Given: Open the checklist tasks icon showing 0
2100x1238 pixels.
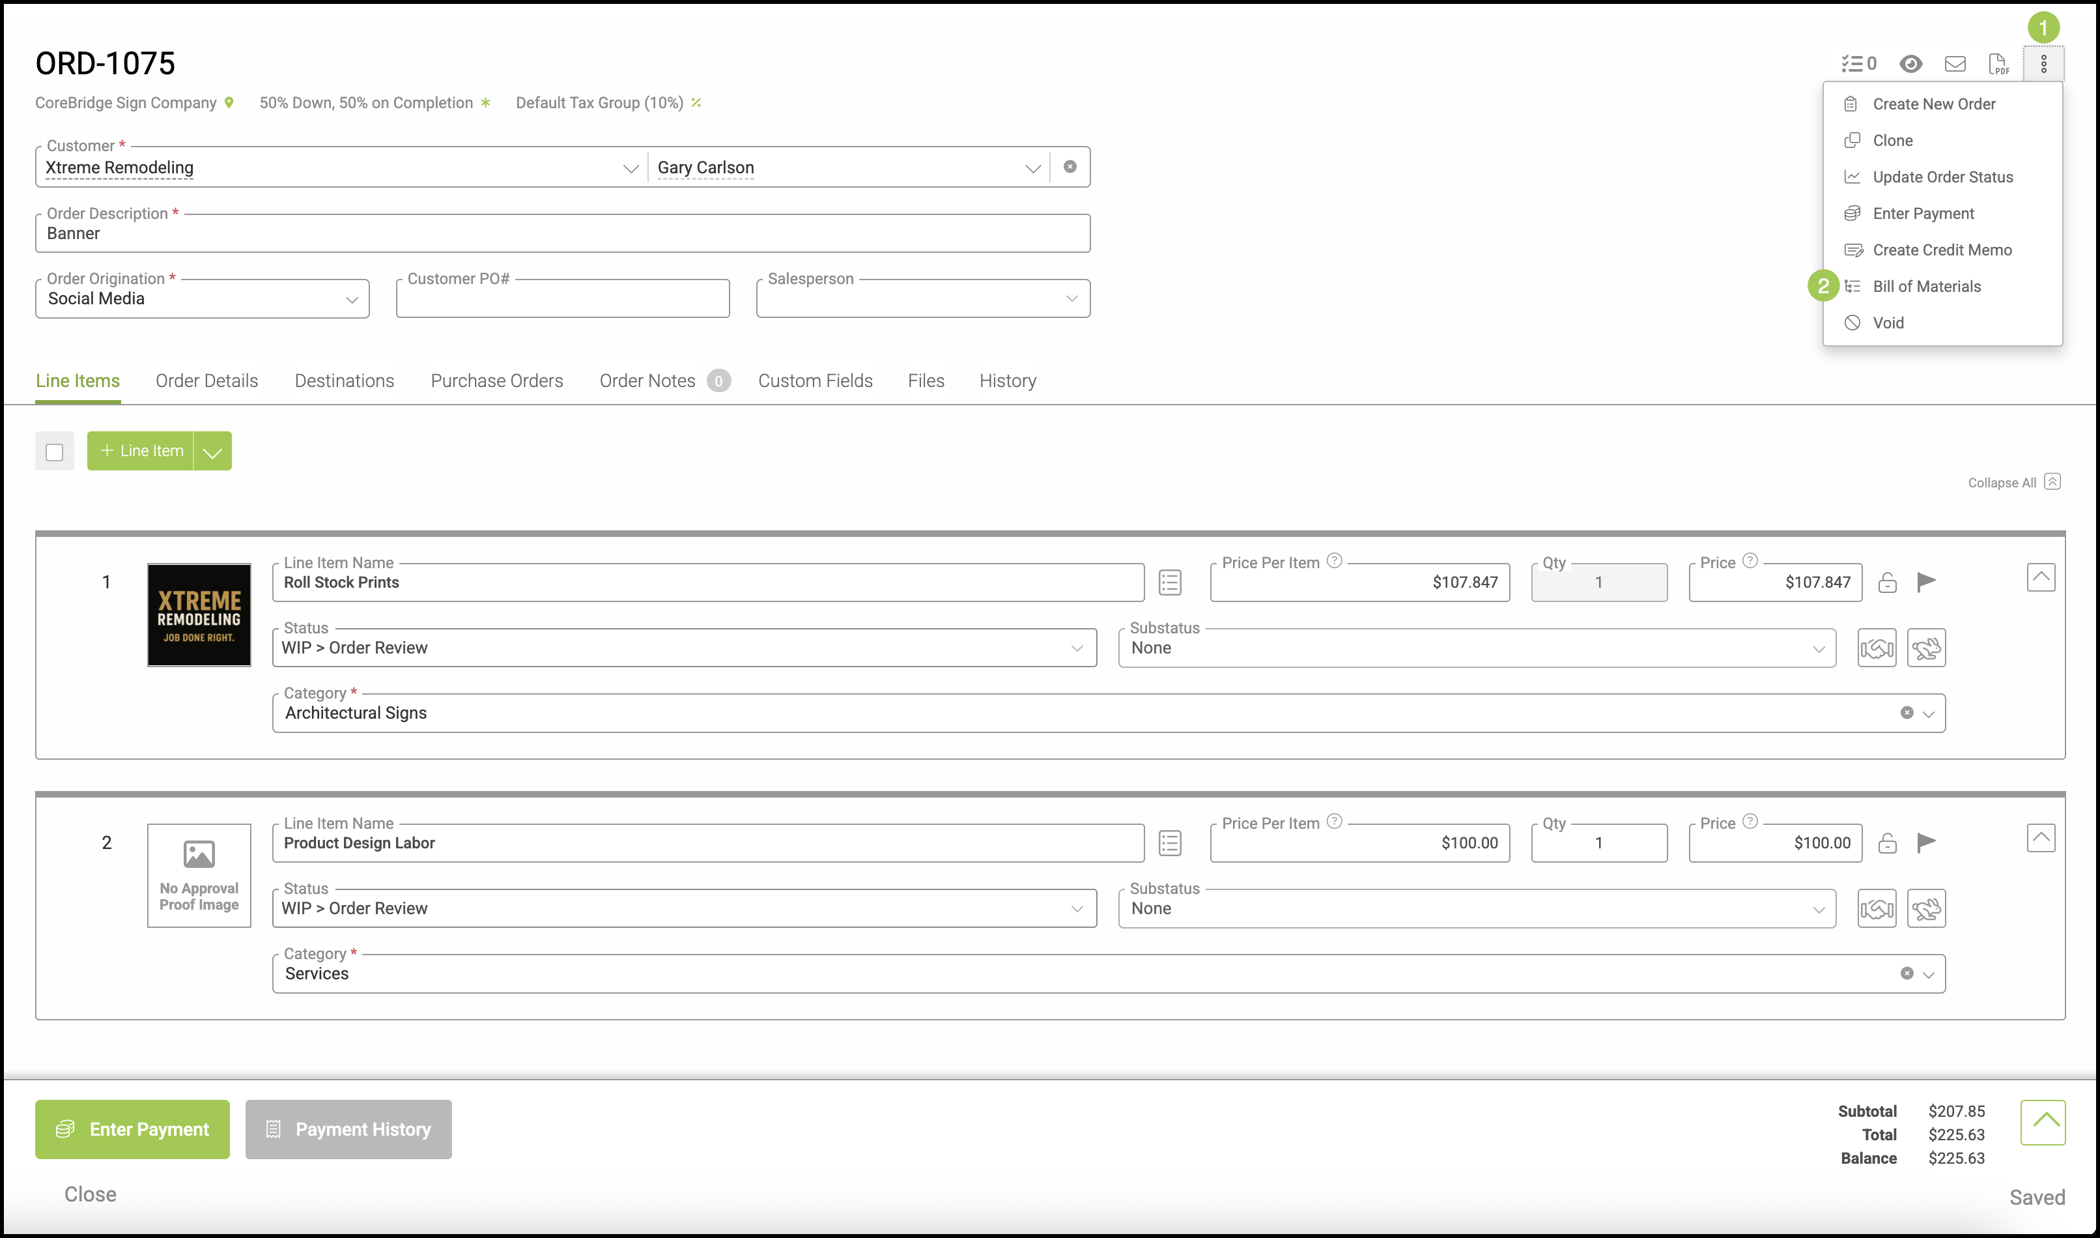Looking at the screenshot, I should tap(1859, 65).
